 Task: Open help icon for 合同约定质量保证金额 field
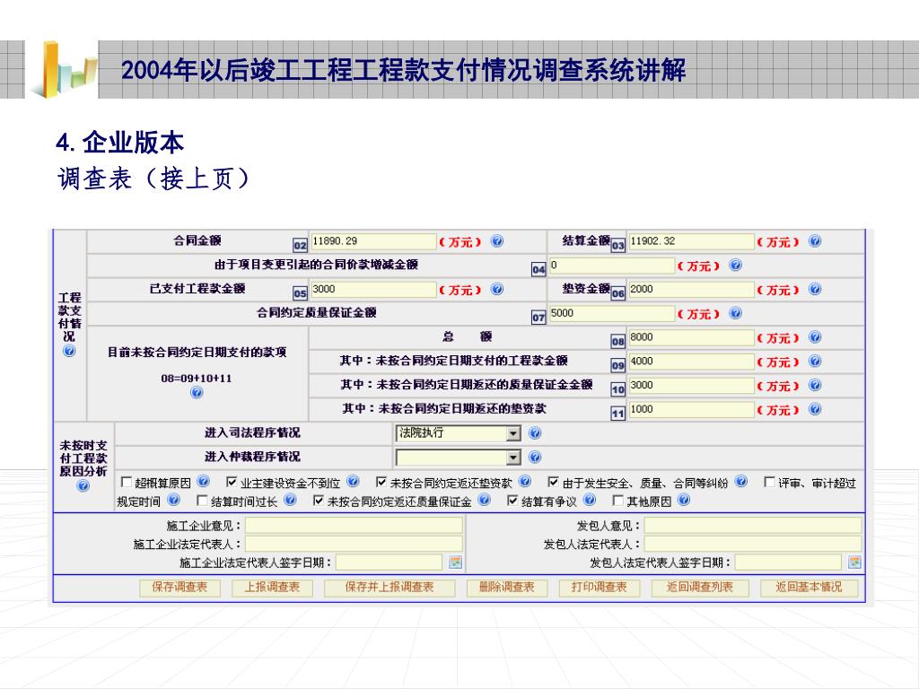(x=736, y=313)
